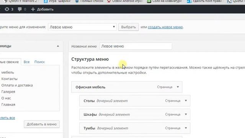Select the О нас page entry
245x138 pixels.
tap(6, 98)
